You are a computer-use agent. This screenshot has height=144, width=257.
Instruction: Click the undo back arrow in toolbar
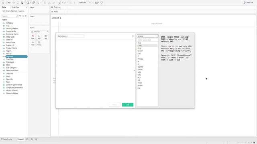tap(9, 3)
